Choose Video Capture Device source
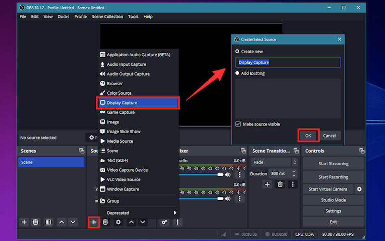Screen dimensions: 385x241 pyautogui.click(x=139, y=170)
